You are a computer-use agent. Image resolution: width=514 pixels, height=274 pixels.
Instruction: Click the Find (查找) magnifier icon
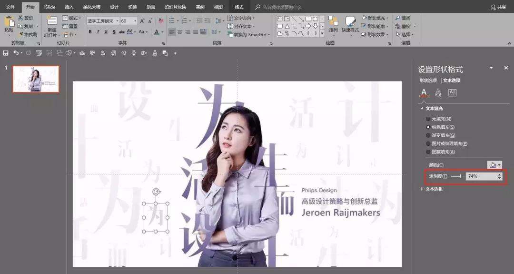[x=398, y=18]
